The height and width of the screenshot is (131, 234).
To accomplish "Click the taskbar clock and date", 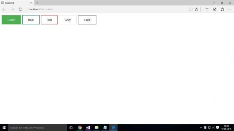I will click(x=226, y=127).
